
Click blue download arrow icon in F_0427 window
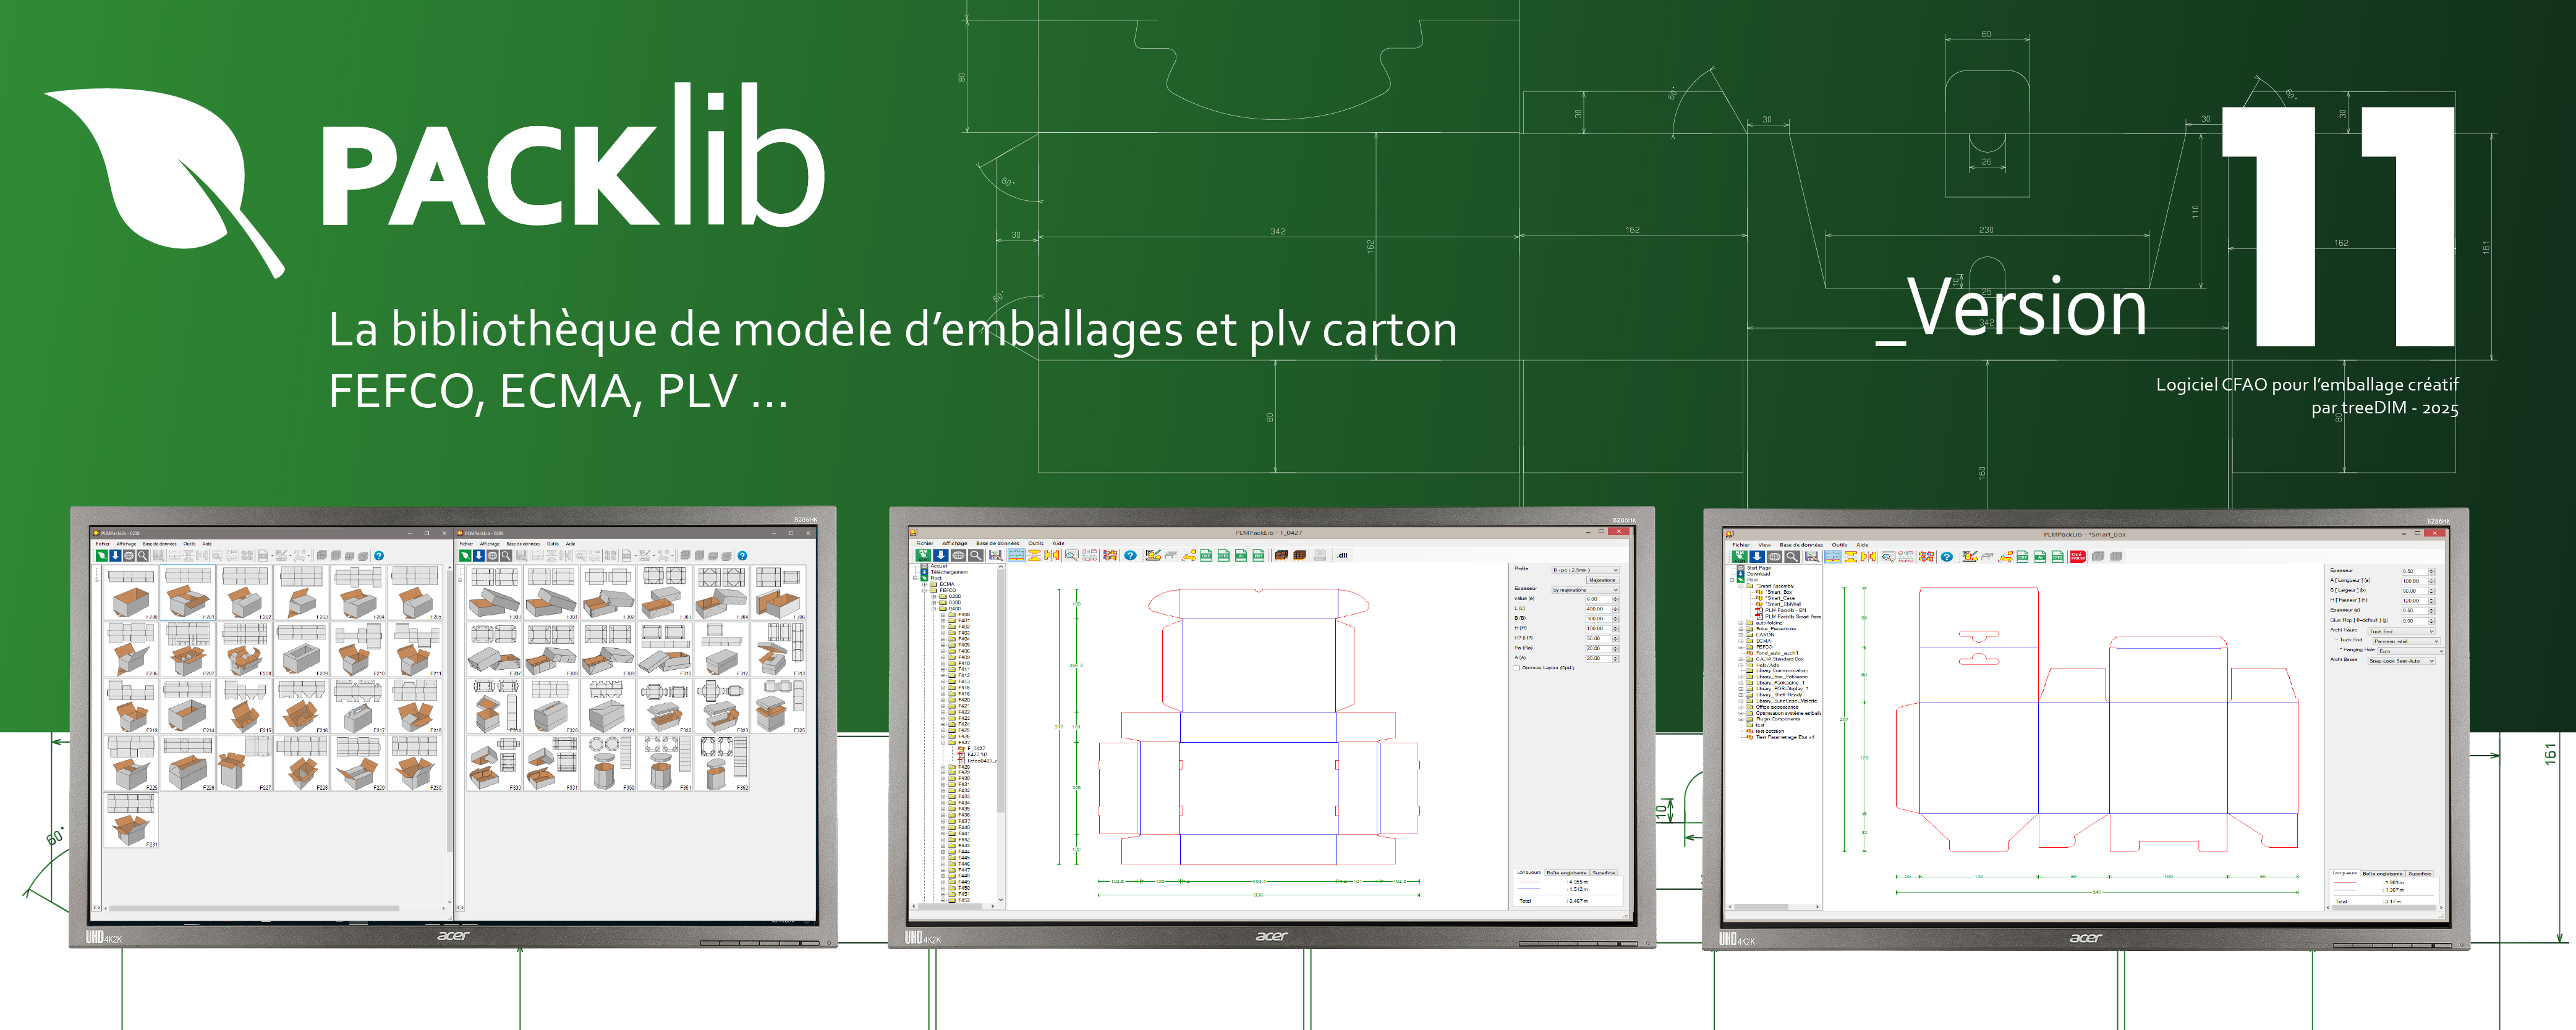941,555
